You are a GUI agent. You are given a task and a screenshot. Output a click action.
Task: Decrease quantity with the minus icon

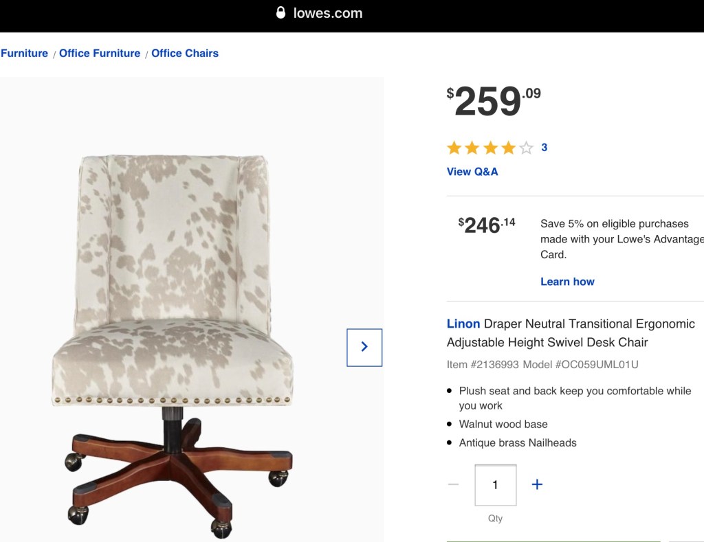[x=453, y=484]
